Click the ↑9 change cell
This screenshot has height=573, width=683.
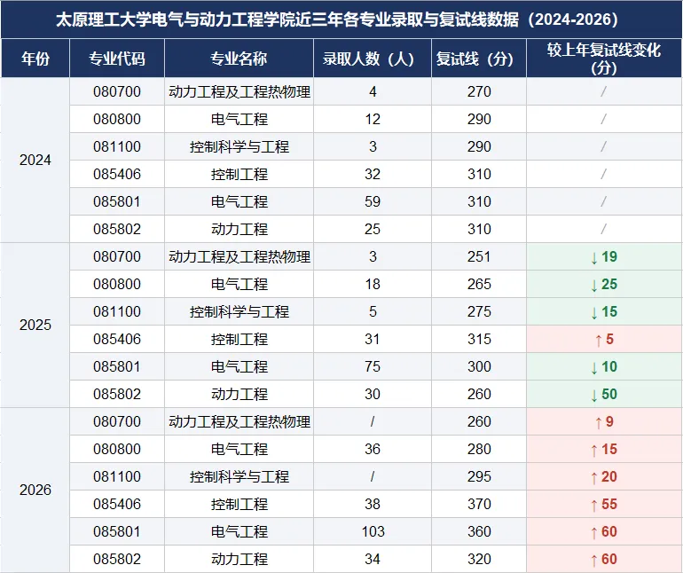point(604,421)
